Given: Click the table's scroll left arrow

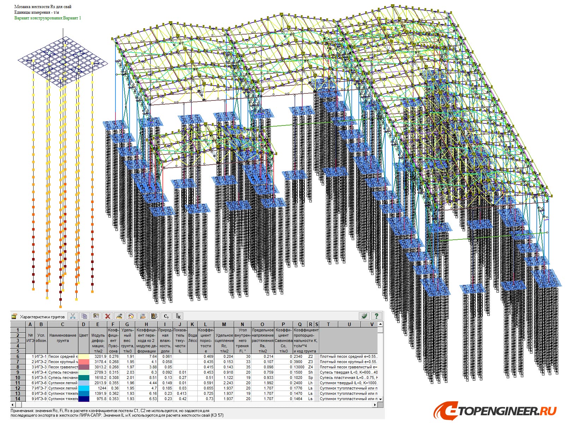Looking at the screenshot, I should click(x=13, y=405).
